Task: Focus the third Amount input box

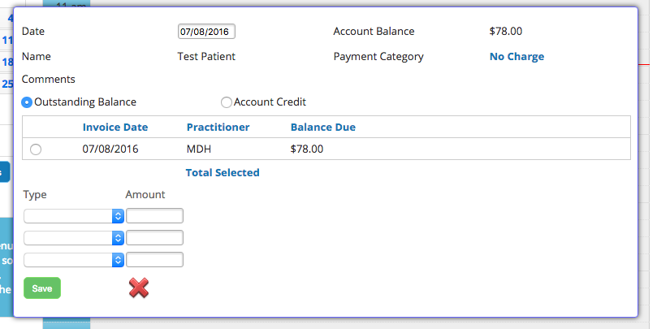Action: point(154,259)
